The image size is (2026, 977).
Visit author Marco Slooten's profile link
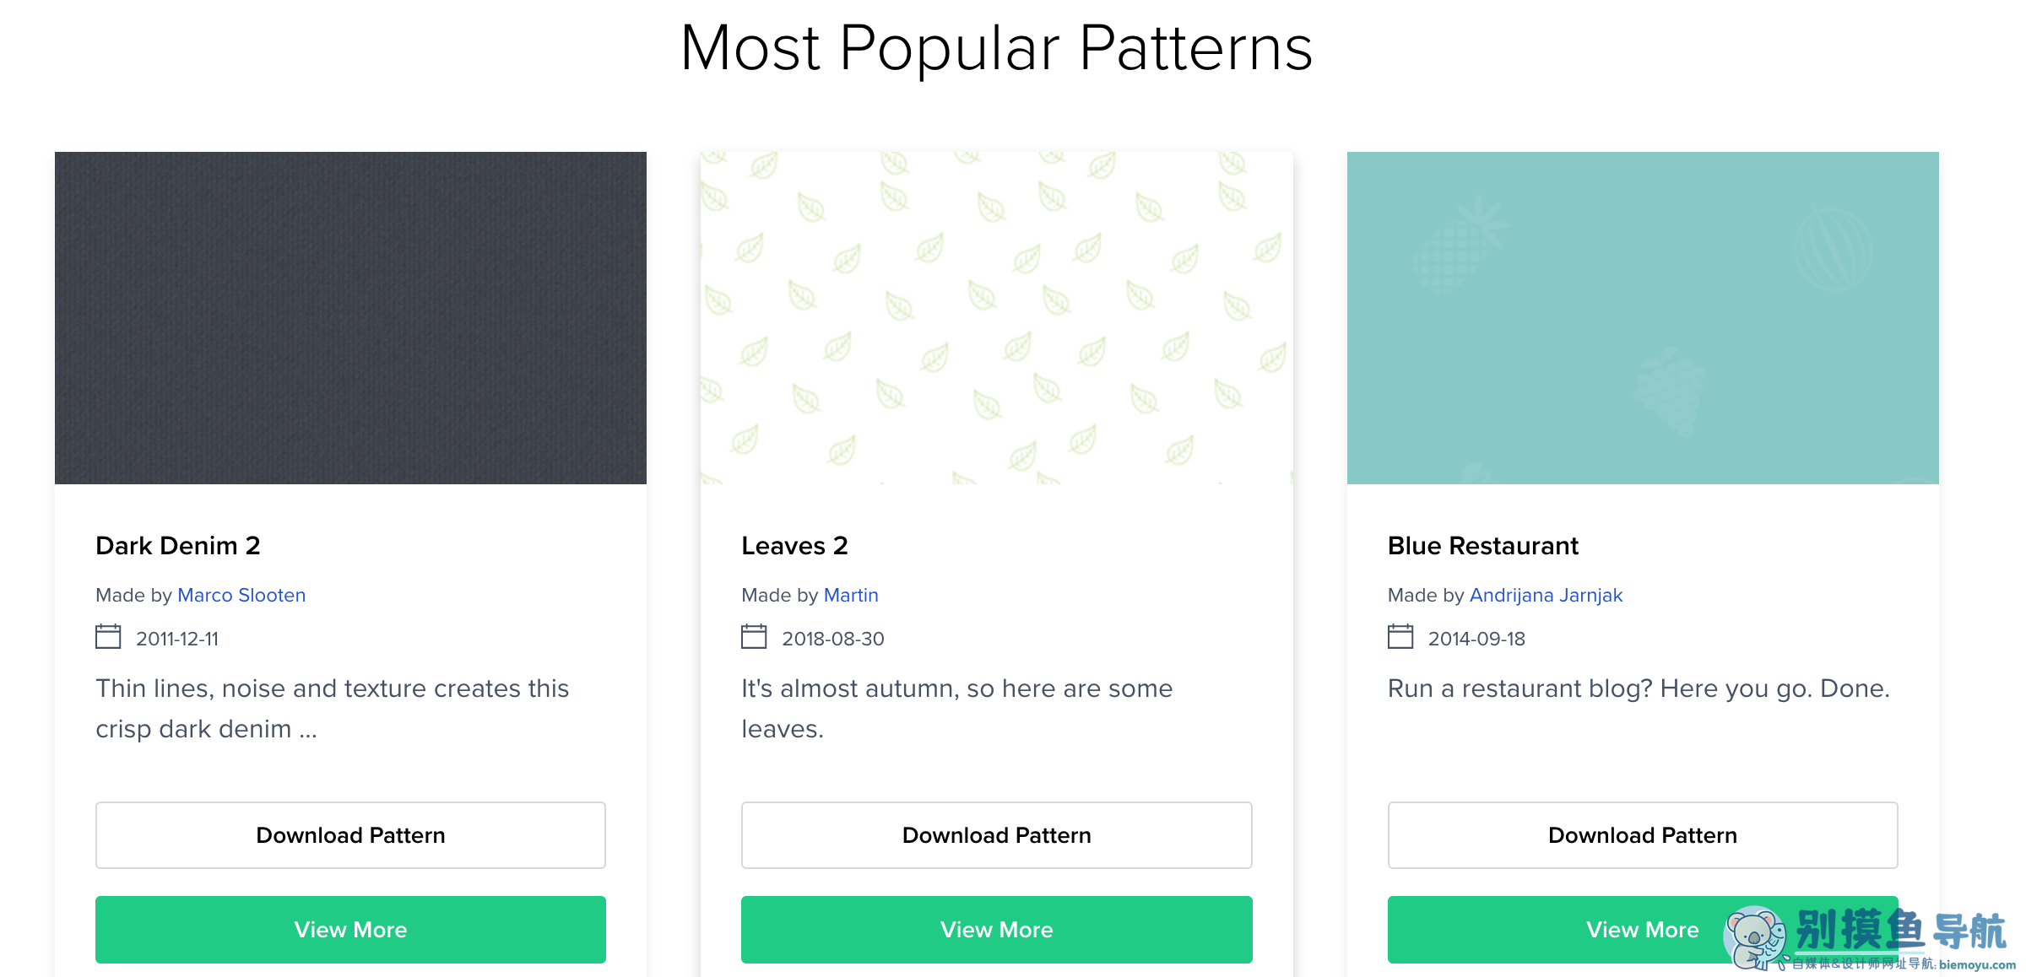click(x=241, y=595)
